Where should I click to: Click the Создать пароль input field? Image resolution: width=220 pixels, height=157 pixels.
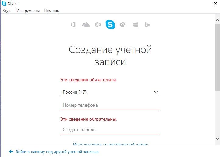[110, 130]
